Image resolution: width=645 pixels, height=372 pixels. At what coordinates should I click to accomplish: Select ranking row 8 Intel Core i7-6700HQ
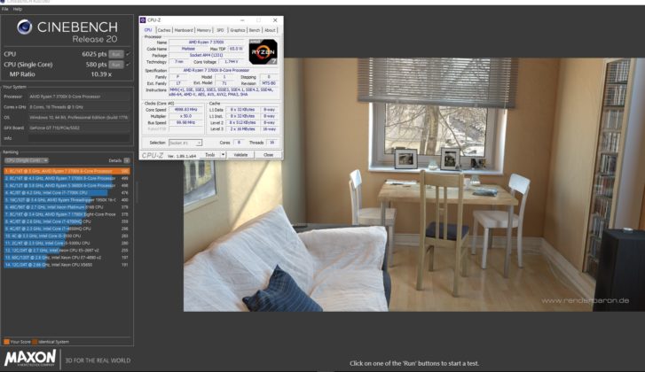point(67,221)
